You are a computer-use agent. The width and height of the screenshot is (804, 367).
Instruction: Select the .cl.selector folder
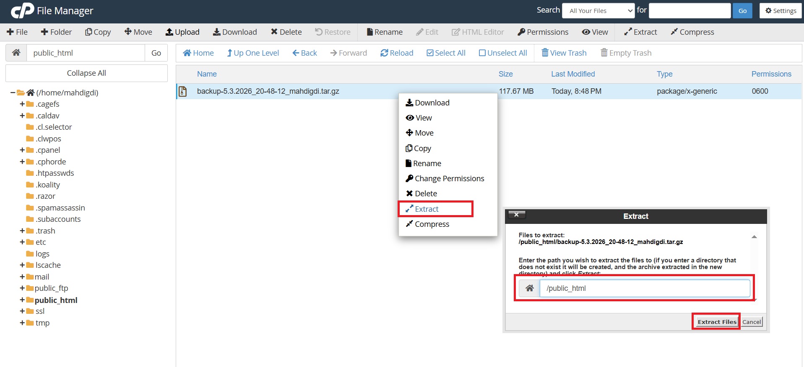pyautogui.click(x=49, y=127)
